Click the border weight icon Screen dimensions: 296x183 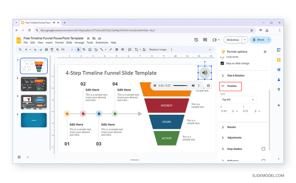click(117, 50)
